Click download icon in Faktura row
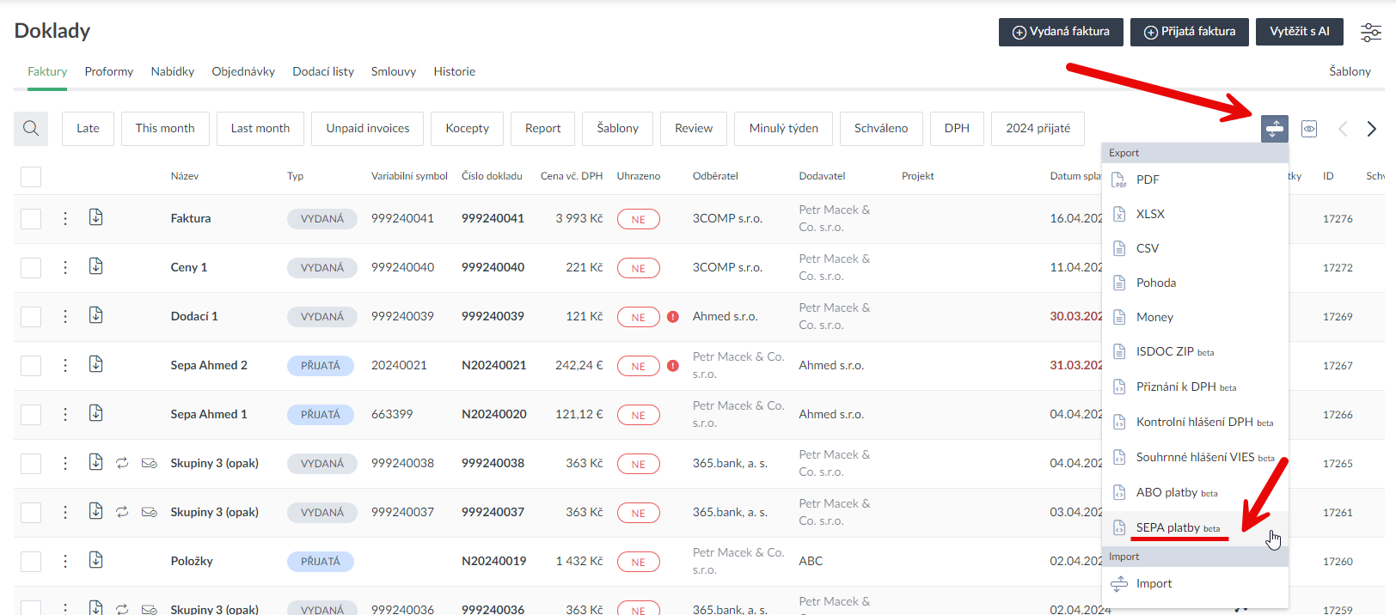The image size is (1396, 615). (x=96, y=217)
